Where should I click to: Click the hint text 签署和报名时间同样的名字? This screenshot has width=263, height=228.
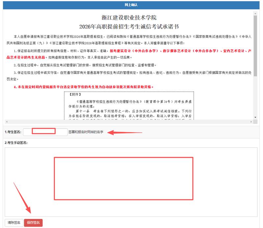(x=86, y=132)
